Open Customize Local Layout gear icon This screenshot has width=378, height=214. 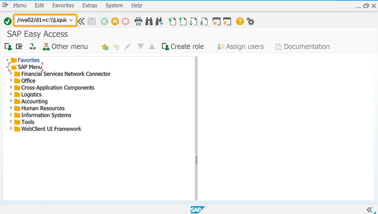(x=250, y=22)
